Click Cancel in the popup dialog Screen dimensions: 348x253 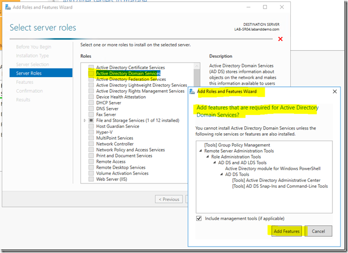(x=318, y=231)
